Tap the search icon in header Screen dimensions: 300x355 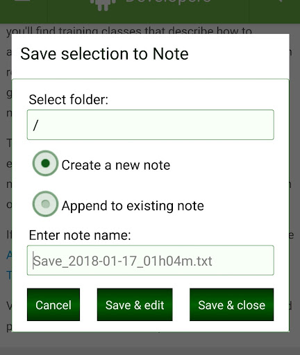(x=281, y=1)
